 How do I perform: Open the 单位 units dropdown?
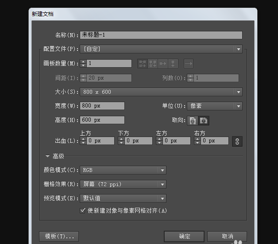[x=215, y=106]
